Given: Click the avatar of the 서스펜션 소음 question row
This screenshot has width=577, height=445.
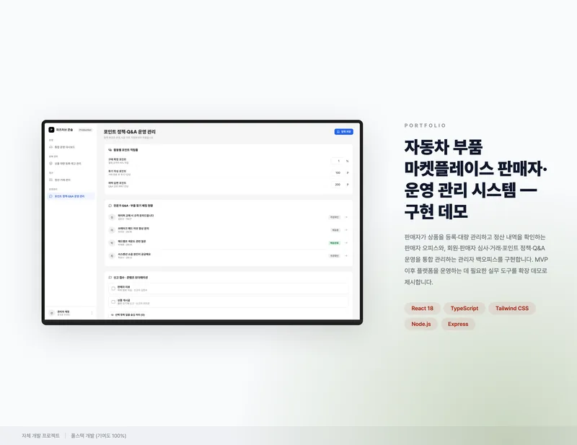Looking at the screenshot, I should coord(112,256).
